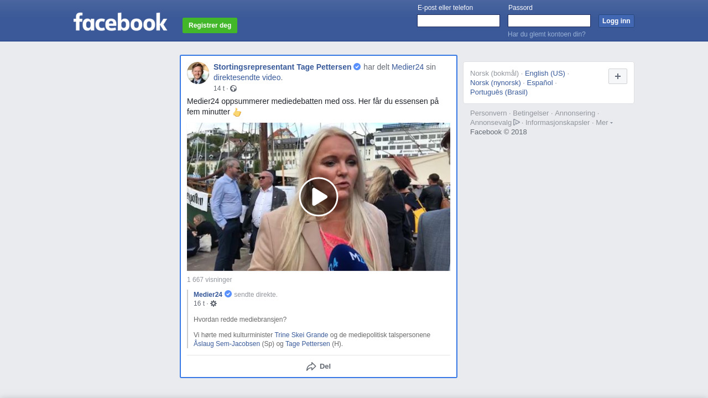Click the plus button for more languages
Viewport: 708px width, 398px height.
(618, 76)
